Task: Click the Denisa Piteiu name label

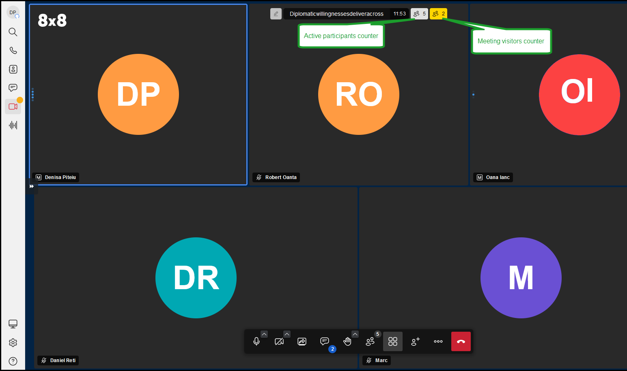Action: (x=56, y=177)
